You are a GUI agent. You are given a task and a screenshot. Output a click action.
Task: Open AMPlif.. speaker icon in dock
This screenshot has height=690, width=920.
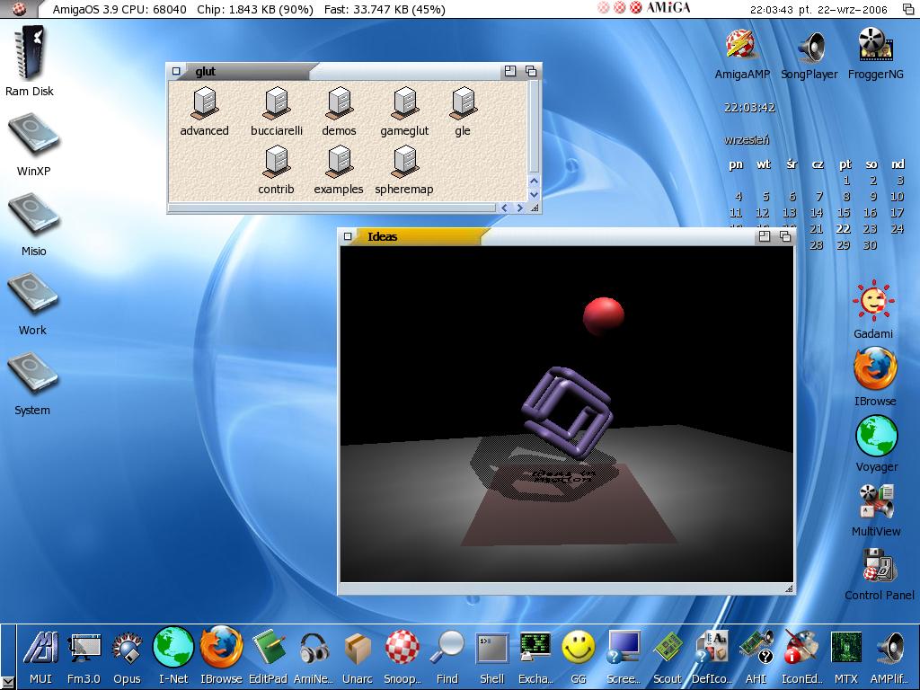pos(890,649)
